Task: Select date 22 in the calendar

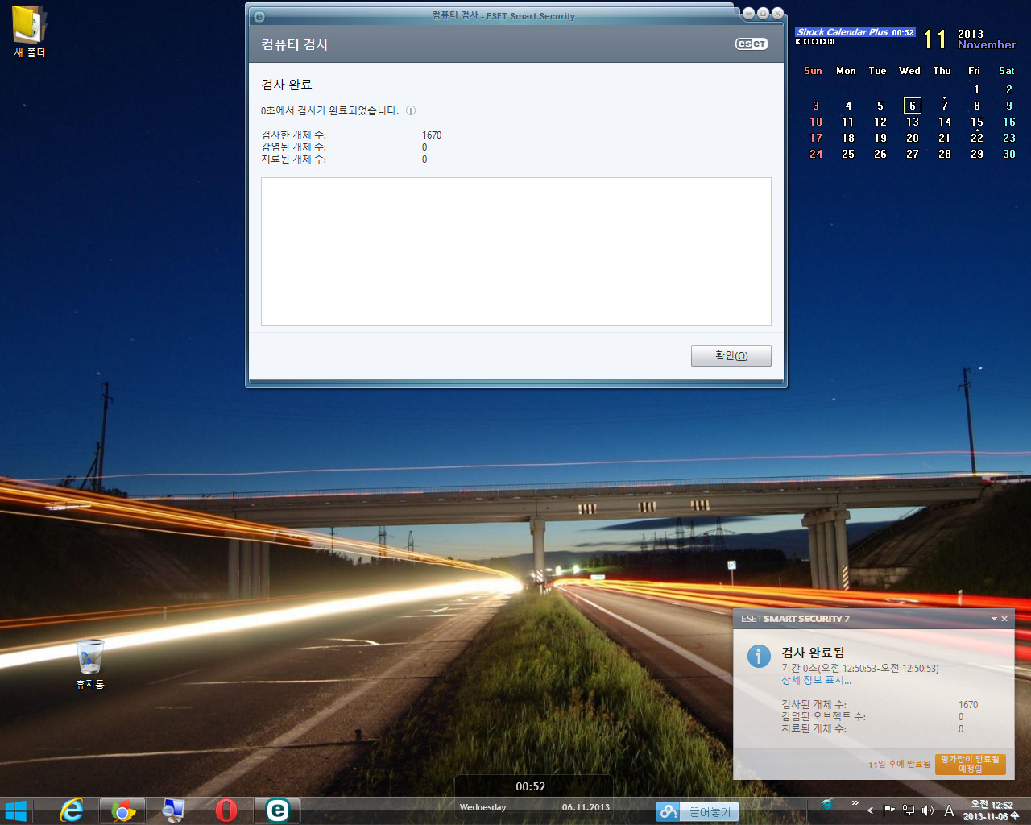Action: (976, 138)
